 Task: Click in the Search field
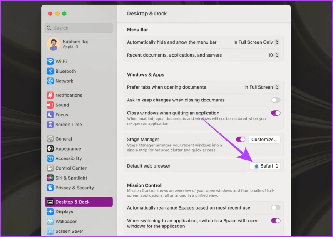point(79,28)
